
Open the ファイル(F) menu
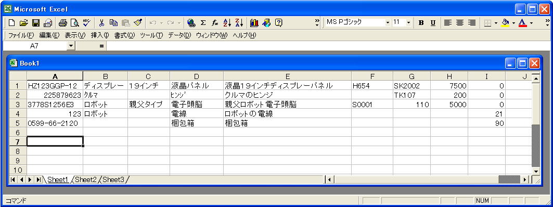21,35
